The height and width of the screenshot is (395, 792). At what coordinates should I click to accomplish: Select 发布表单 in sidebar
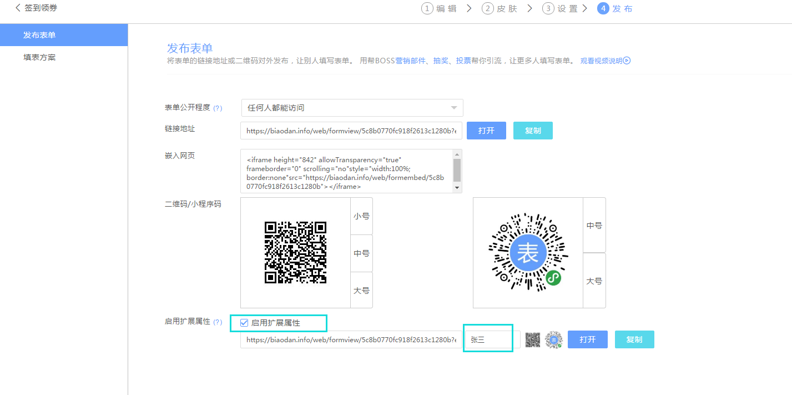pos(64,35)
